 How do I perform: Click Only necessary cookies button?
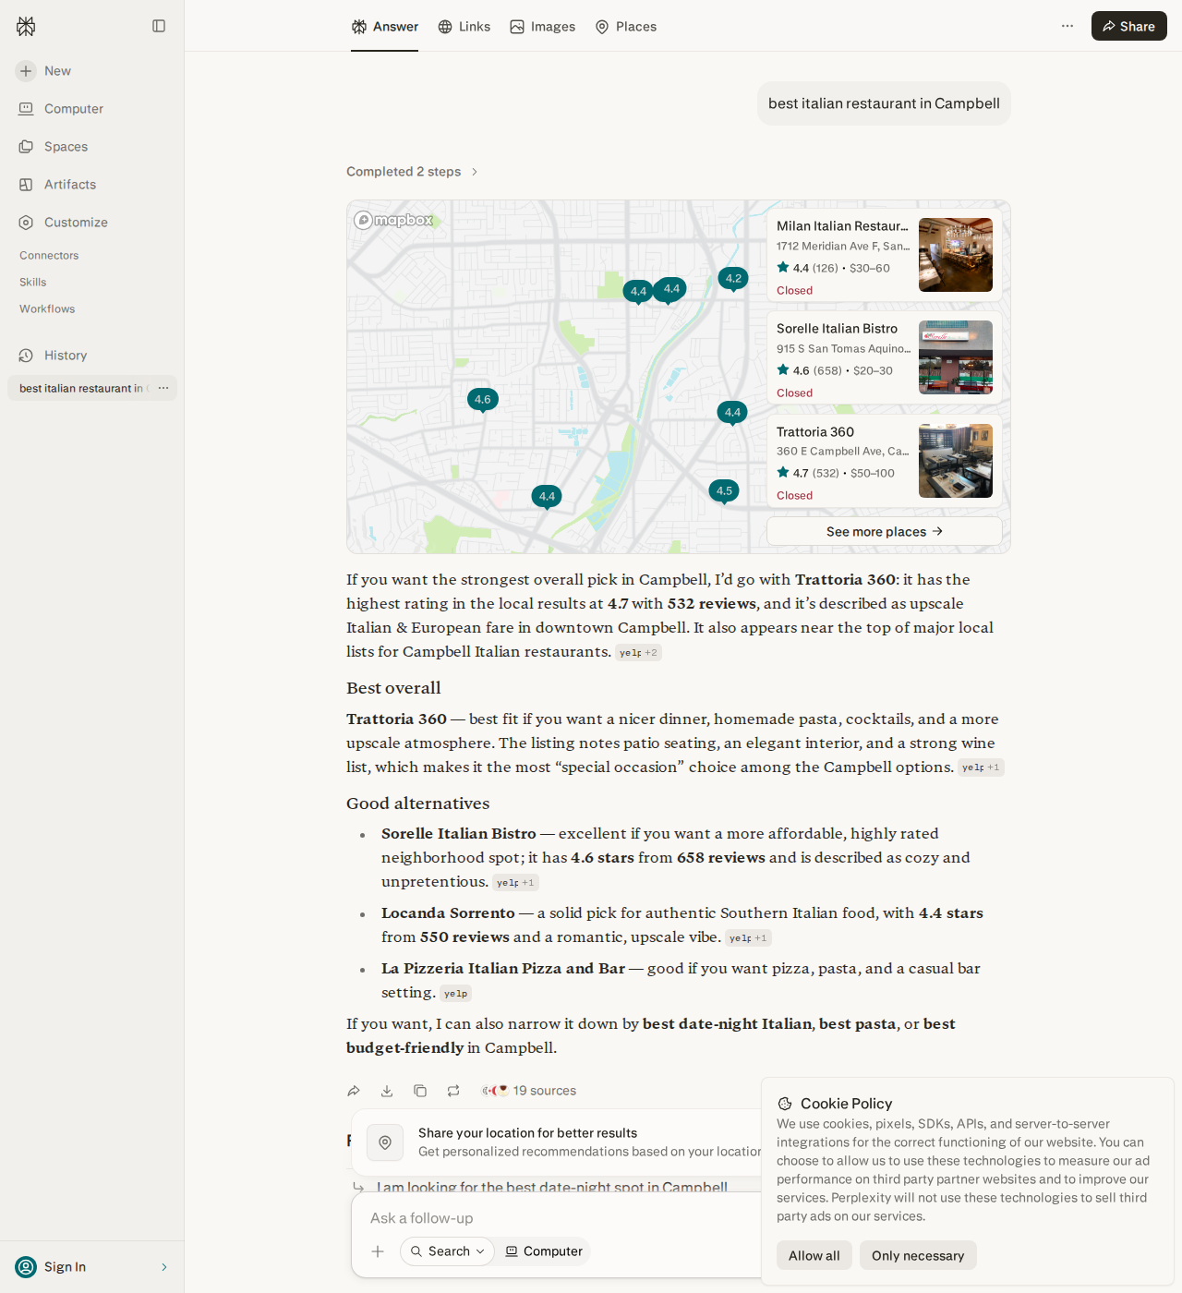pyautogui.click(x=918, y=1255)
